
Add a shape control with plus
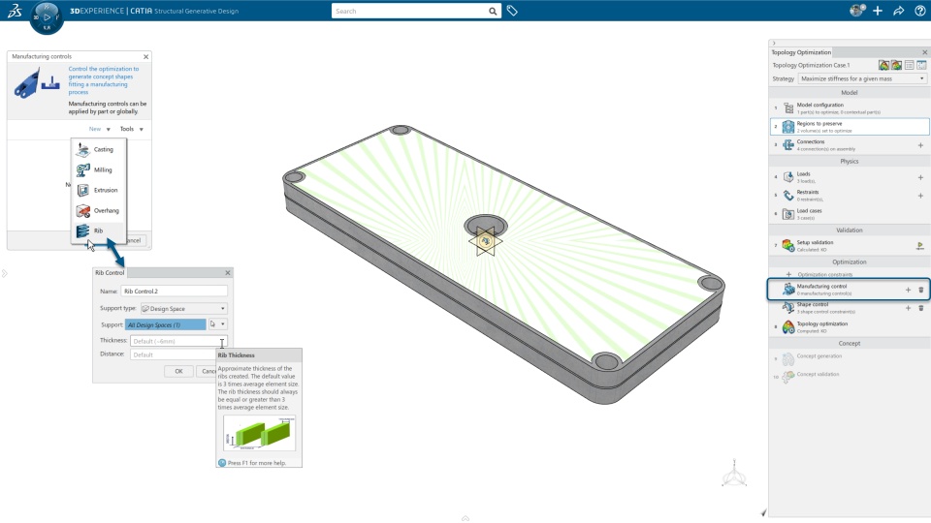(x=908, y=308)
